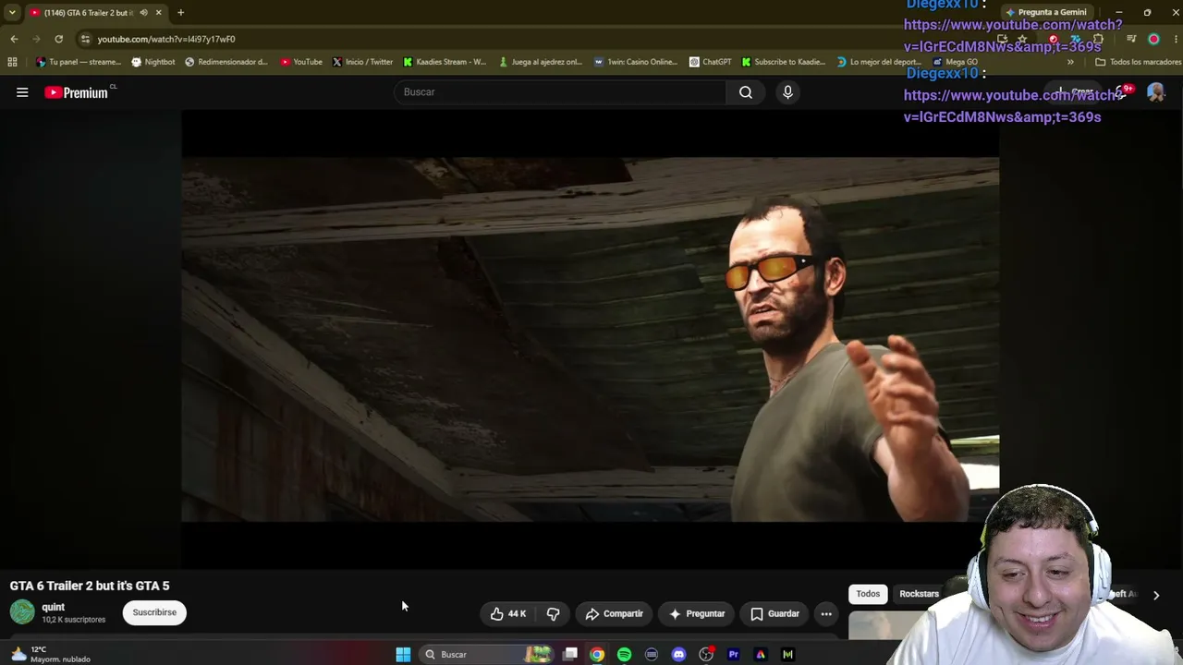The width and height of the screenshot is (1183, 665).
Task: Open the apps grid in bookmarks bar
Action: point(12,62)
